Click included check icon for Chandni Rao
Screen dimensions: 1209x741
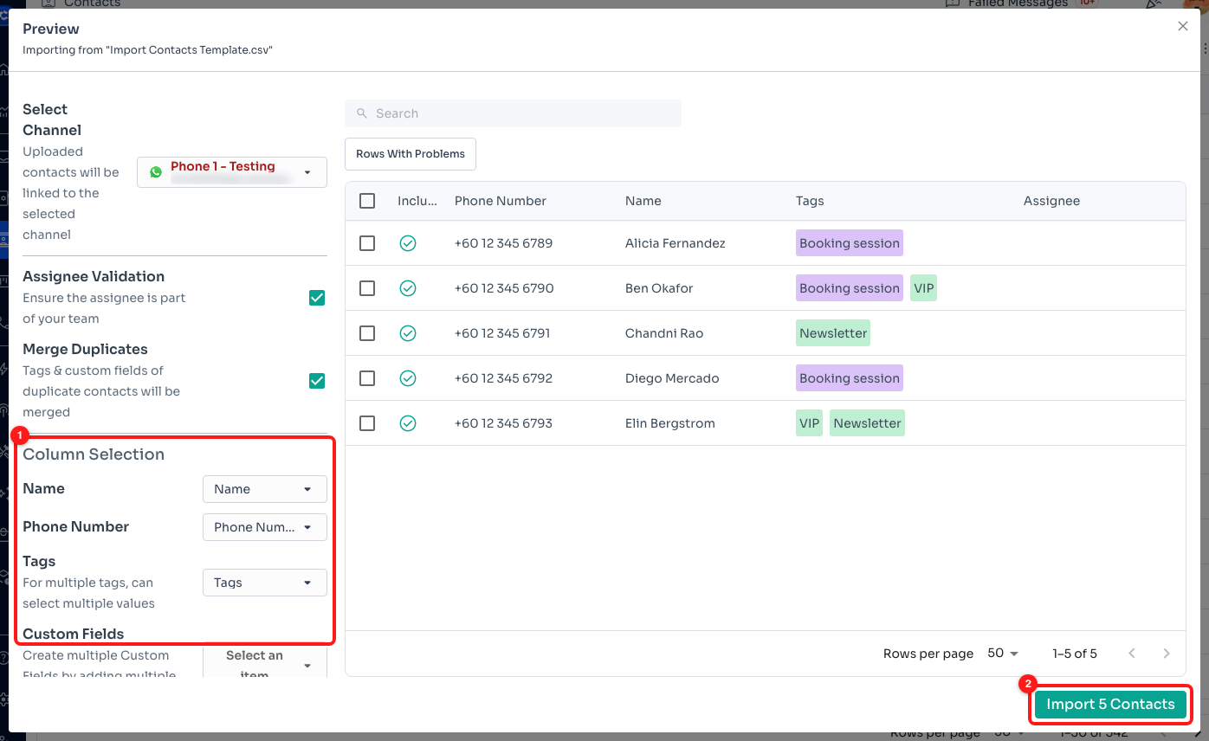click(408, 333)
